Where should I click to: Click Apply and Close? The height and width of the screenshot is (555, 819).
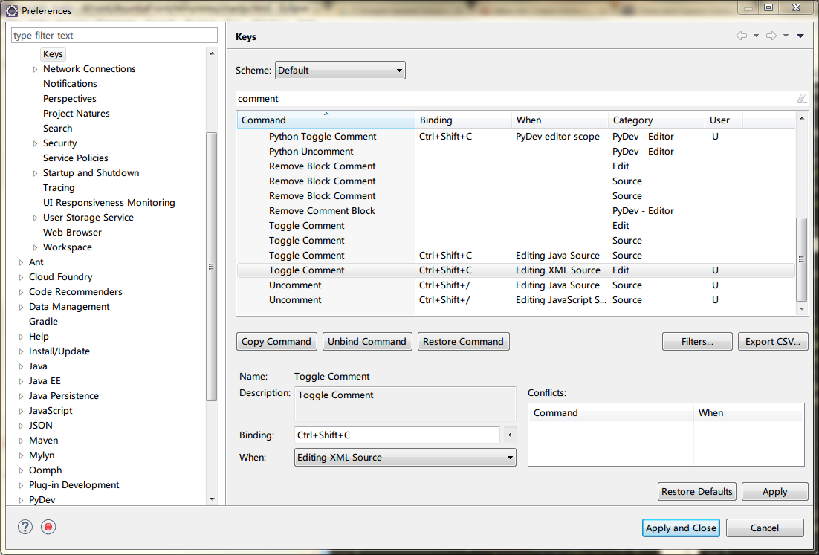[681, 528]
